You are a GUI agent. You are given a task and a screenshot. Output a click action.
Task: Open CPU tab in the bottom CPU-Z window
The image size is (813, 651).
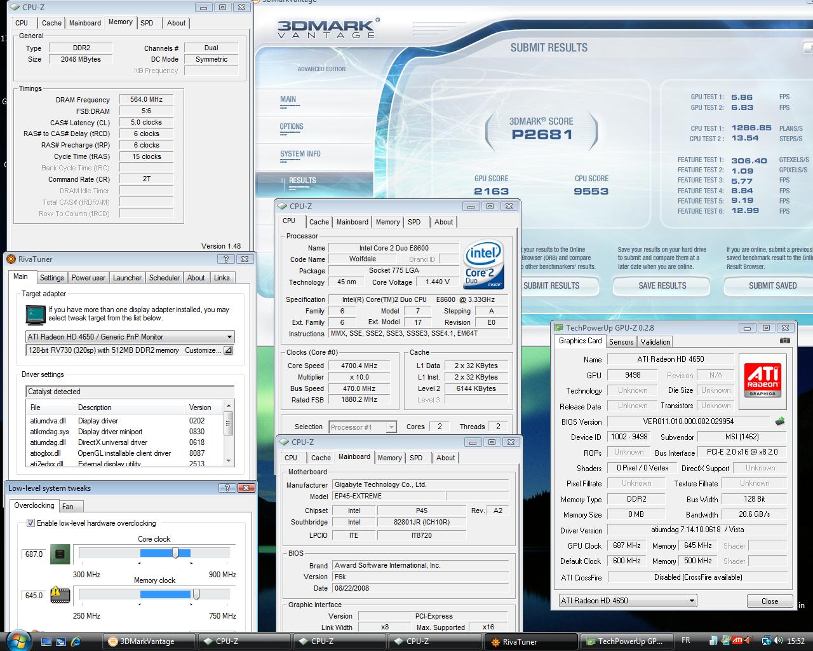pyautogui.click(x=291, y=458)
